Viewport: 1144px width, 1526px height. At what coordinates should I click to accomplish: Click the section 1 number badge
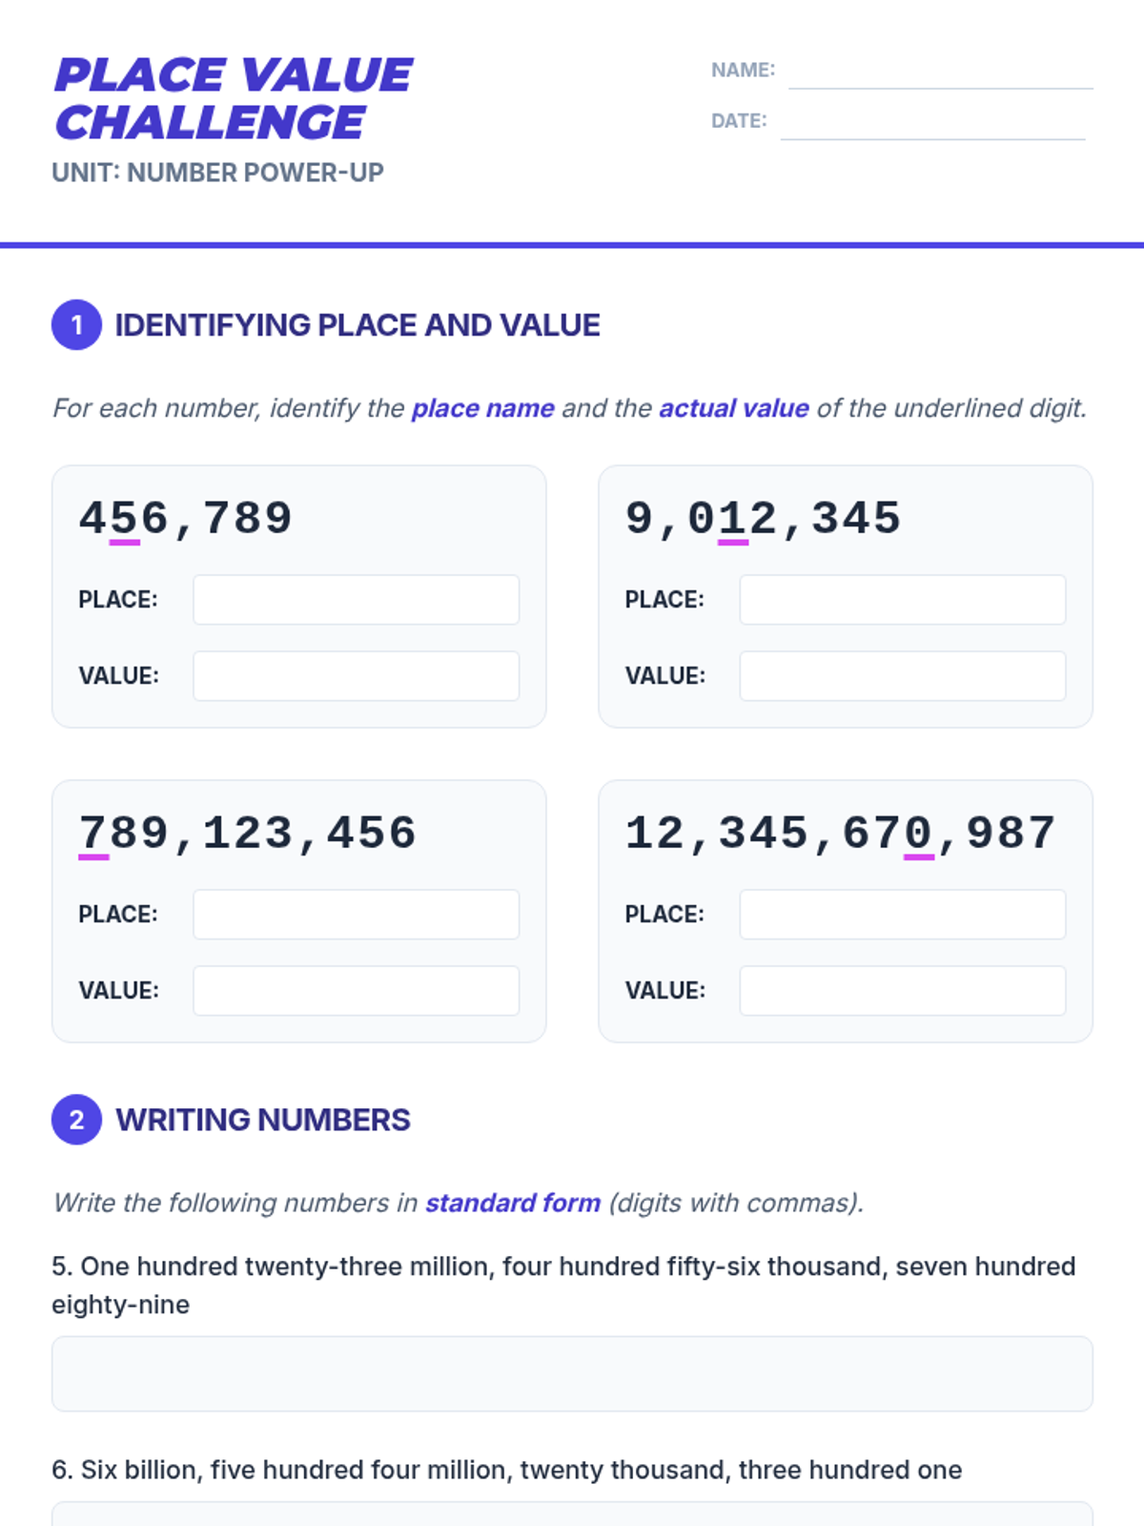[76, 325]
